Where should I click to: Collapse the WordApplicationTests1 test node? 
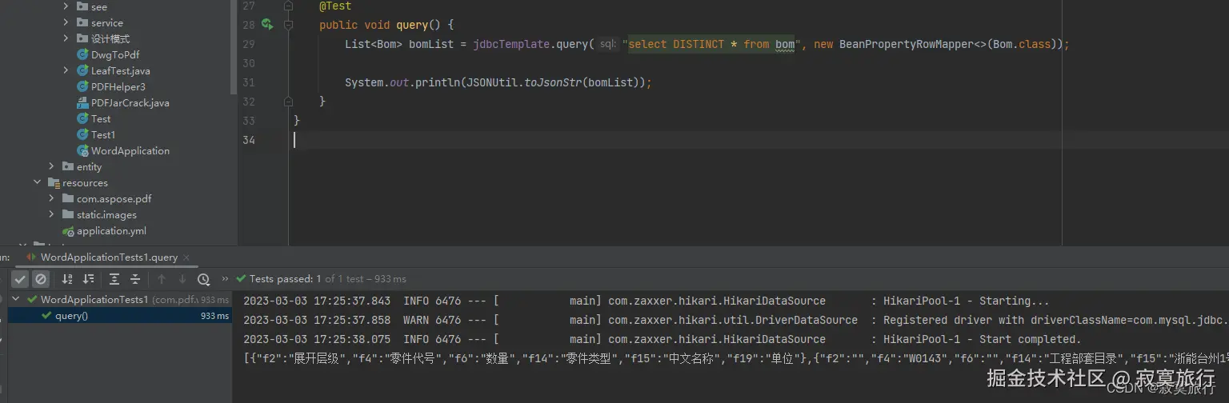(18, 300)
